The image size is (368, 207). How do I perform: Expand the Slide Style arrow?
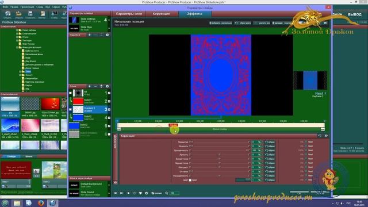tap(109, 28)
